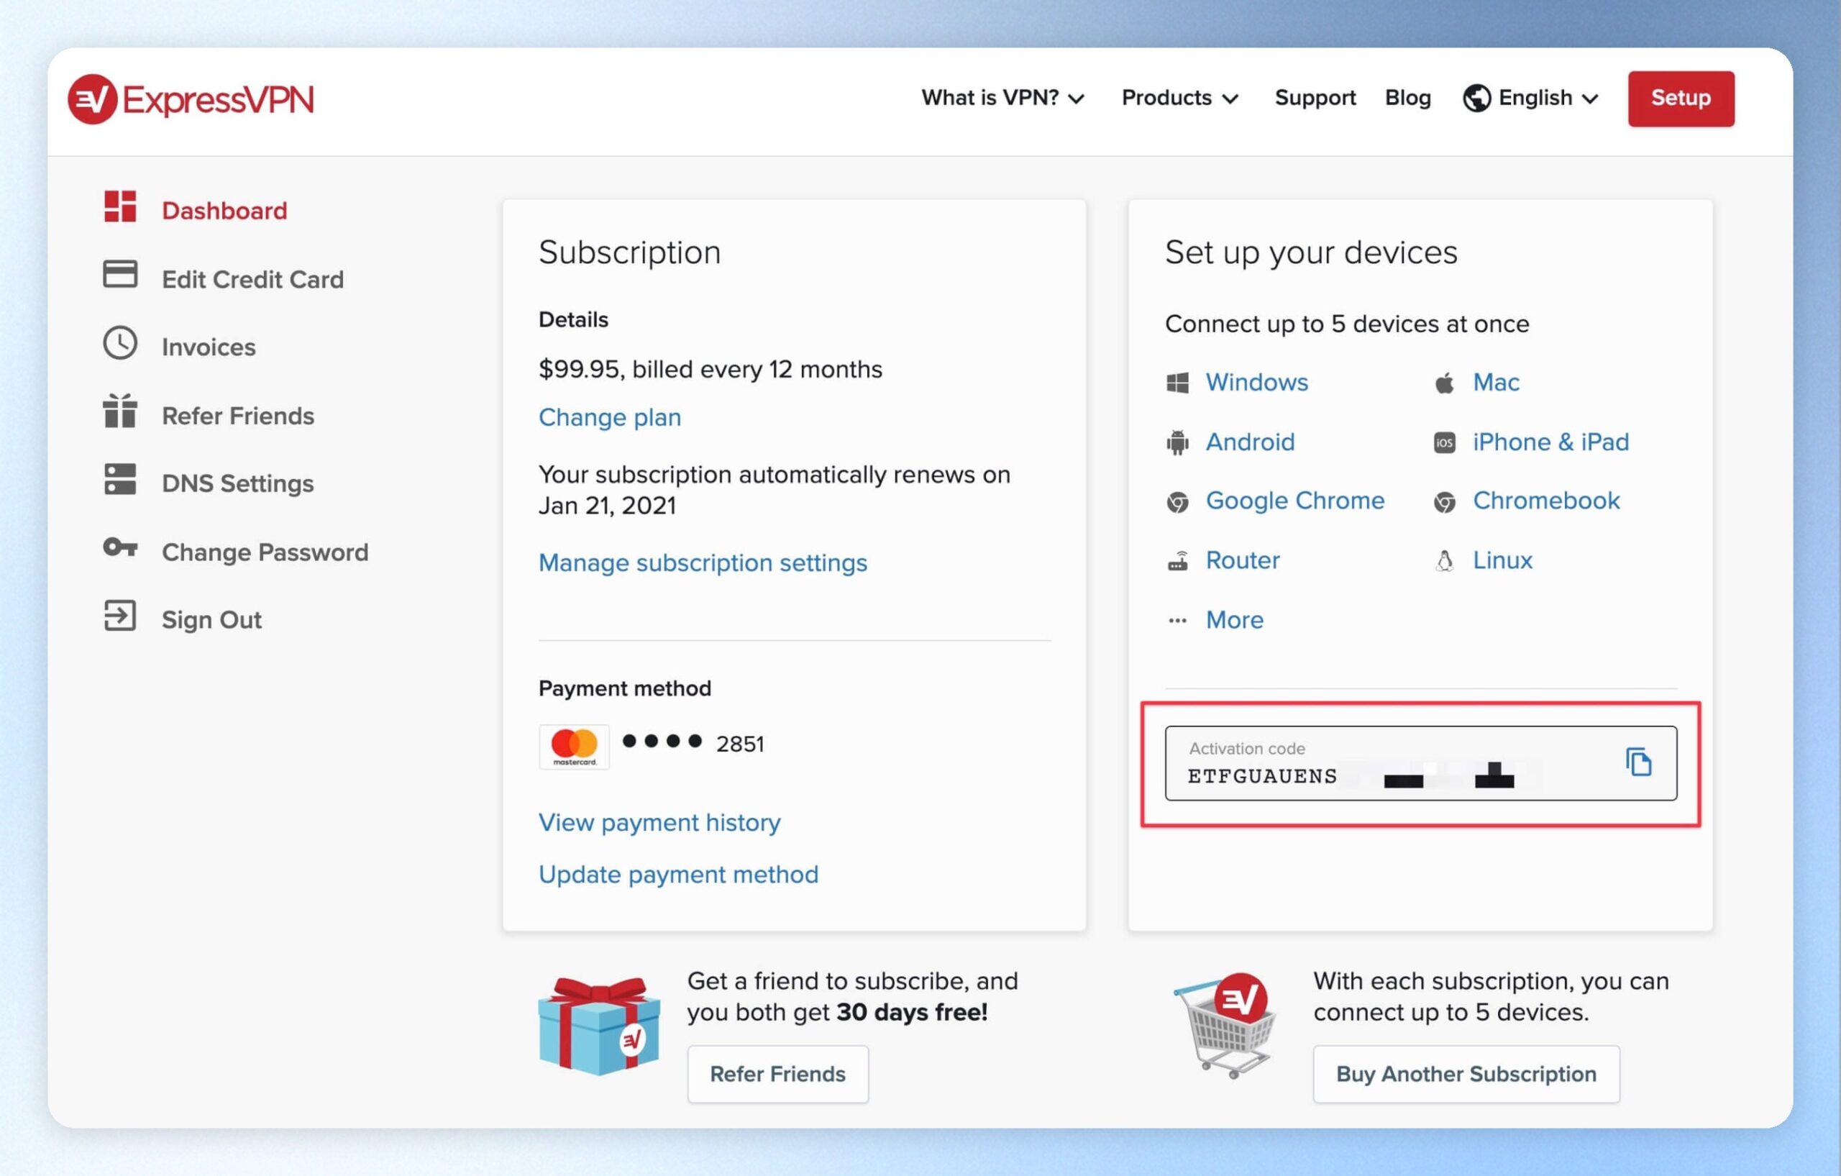Go to the Blog from the navigation bar
This screenshot has height=1176, width=1841.
click(x=1407, y=98)
